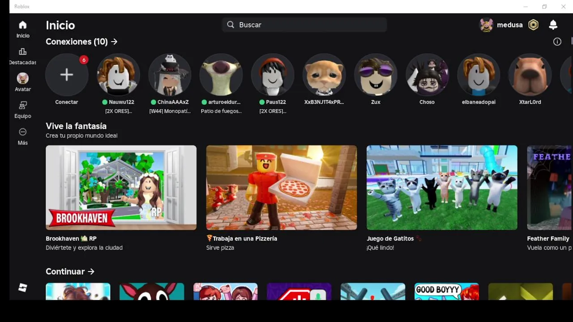Click the medusa profile avatar
This screenshot has width=573, height=322.
click(x=487, y=25)
